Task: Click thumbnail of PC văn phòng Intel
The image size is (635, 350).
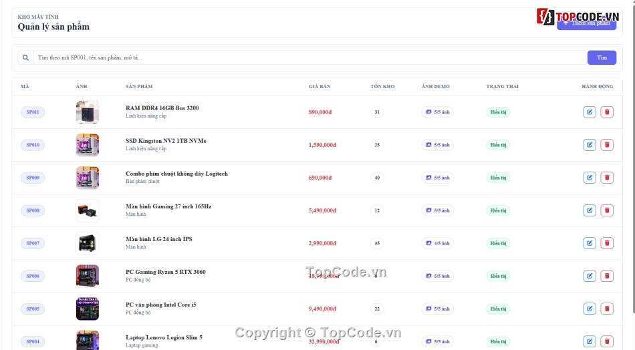Action: (88, 309)
